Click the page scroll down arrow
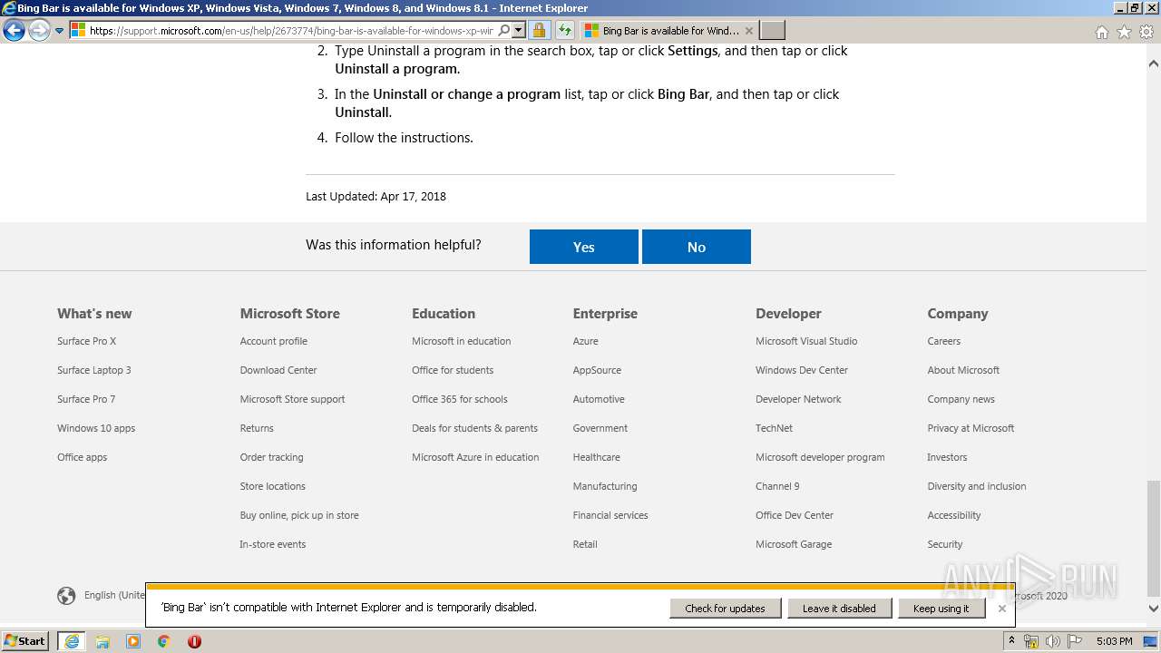Image resolution: width=1161 pixels, height=653 pixels. [x=1154, y=609]
